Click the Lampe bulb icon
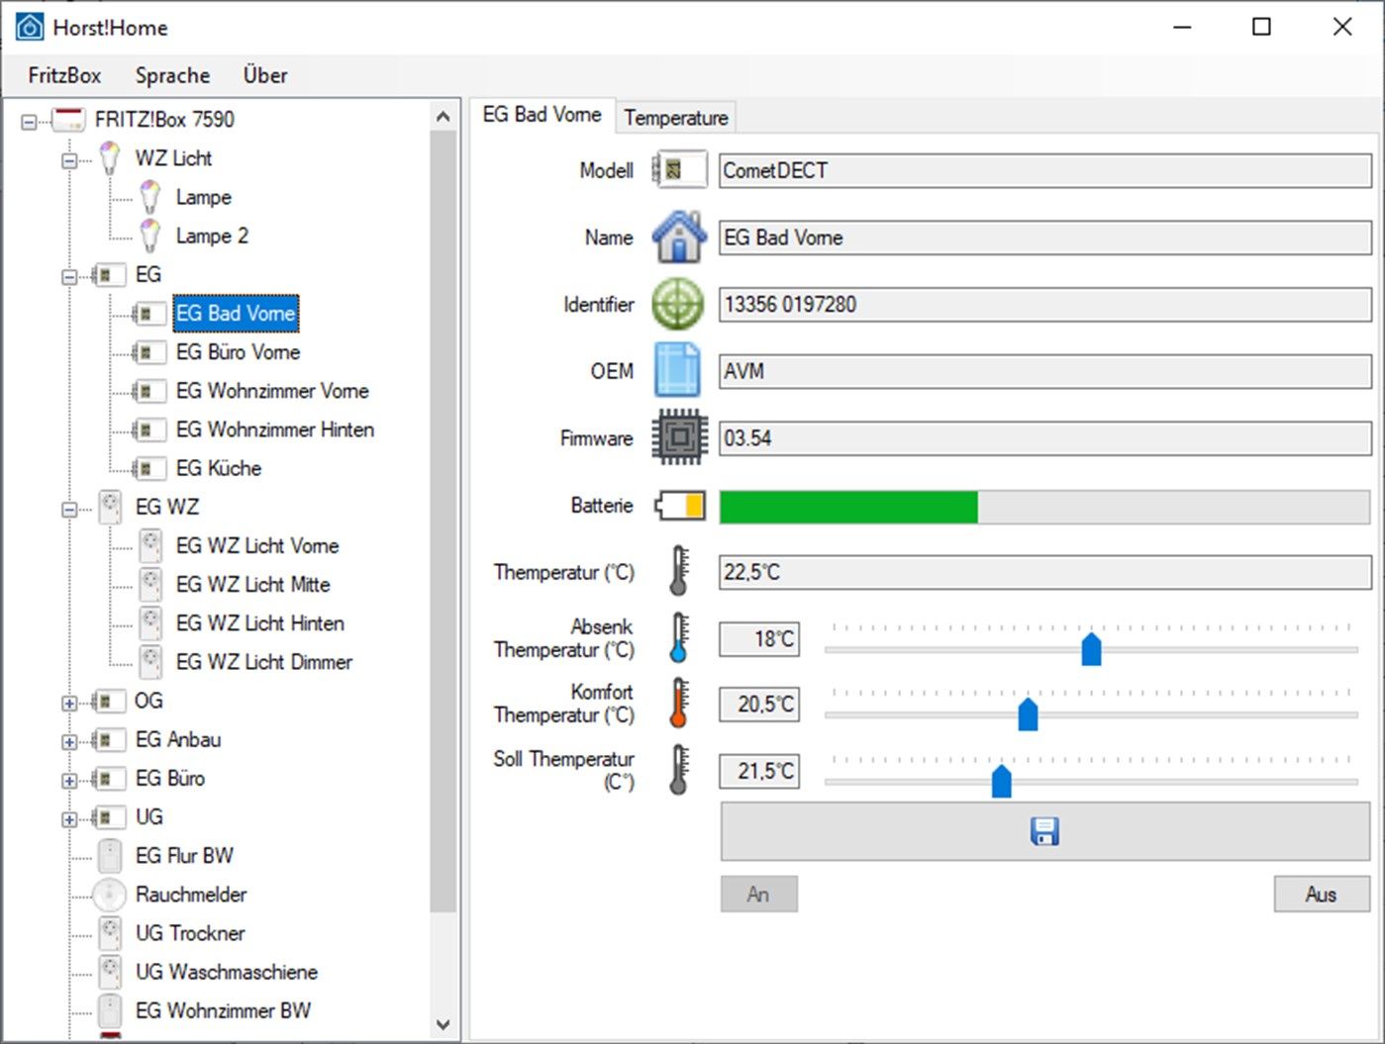This screenshot has width=1385, height=1044. (150, 197)
